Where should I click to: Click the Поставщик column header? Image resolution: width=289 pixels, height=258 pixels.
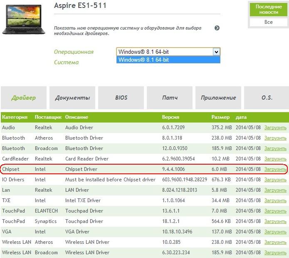coord(48,117)
